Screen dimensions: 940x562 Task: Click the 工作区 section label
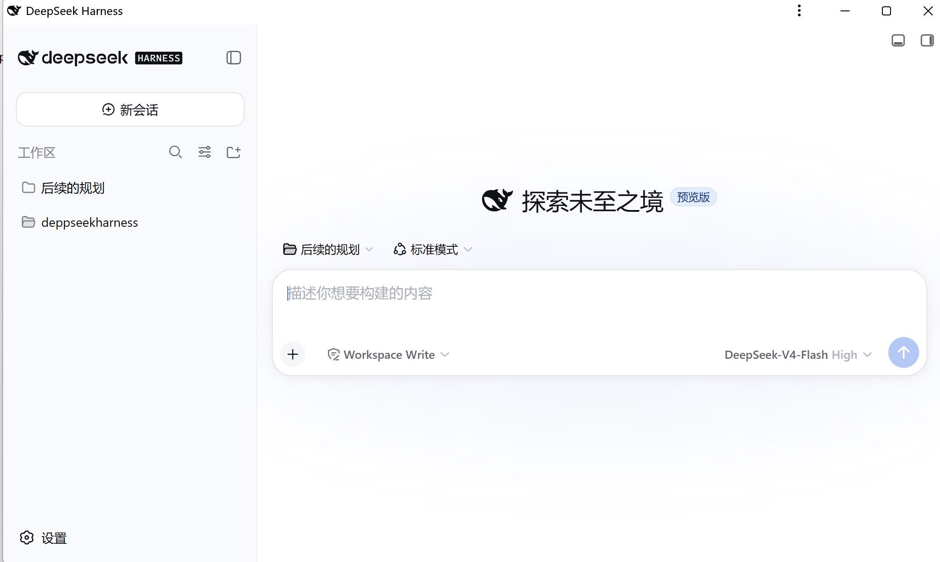[36, 152]
